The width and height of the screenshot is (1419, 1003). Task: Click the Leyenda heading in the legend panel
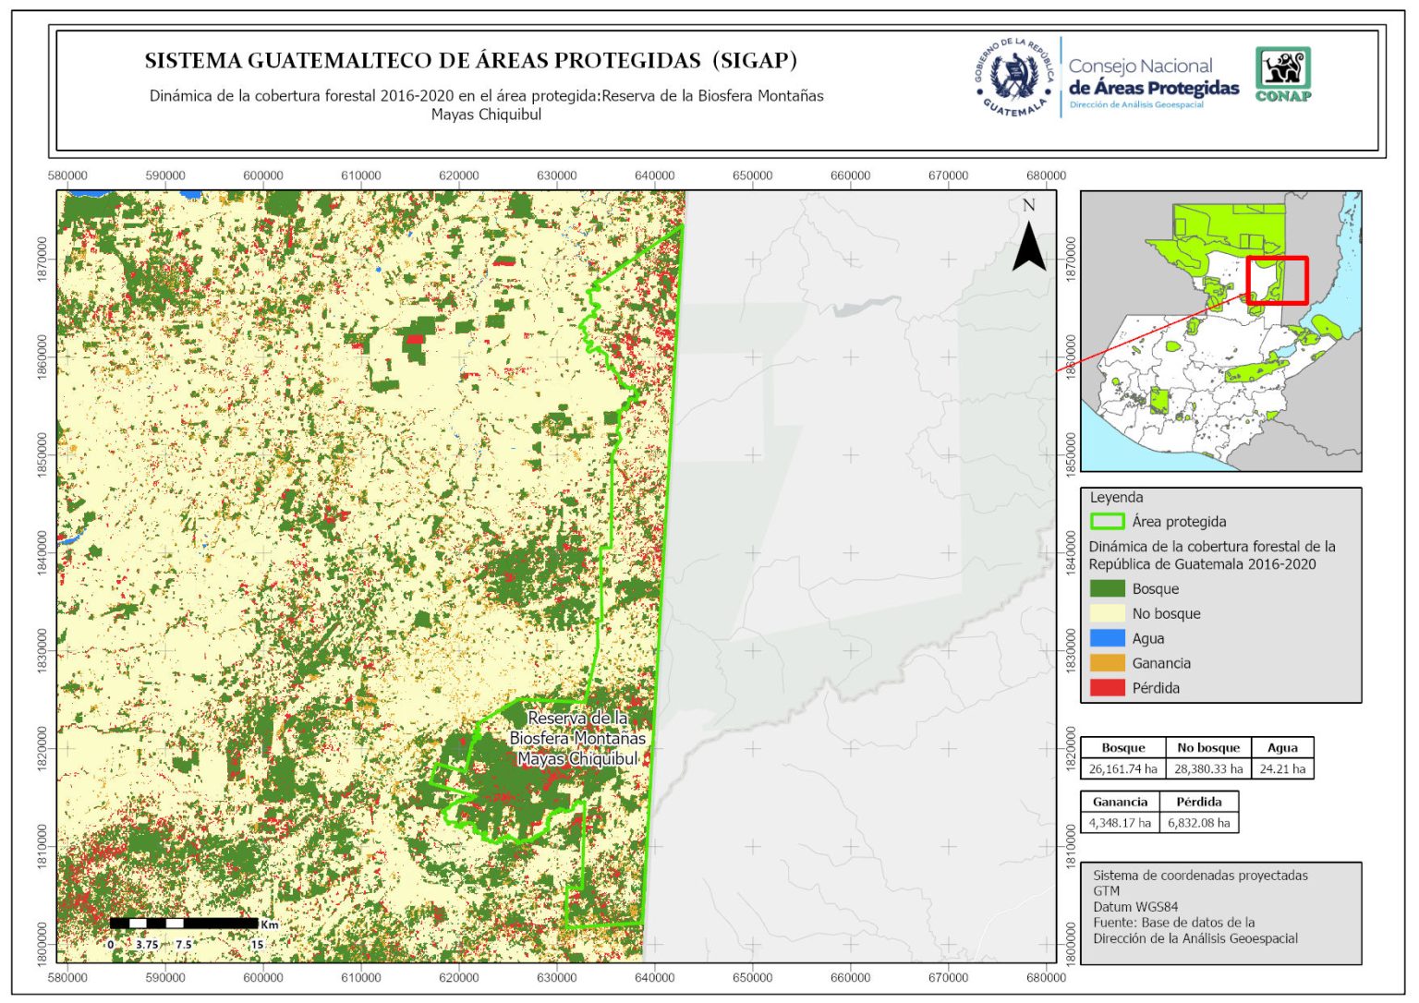1116,498
